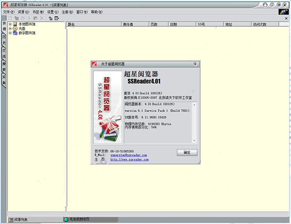291x224 pixels.
Task: Open the 帮助 menu
Action: click(x=97, y=12)
